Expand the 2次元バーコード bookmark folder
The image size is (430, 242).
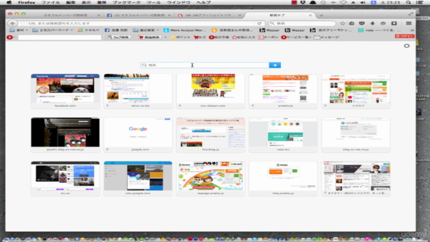52,30
